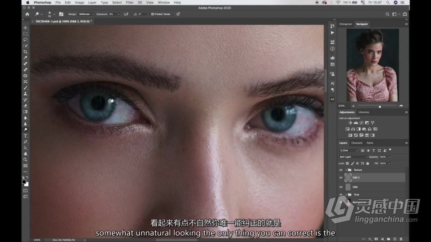This screenshot has height=242, width=431.
Task: Select the Eyedropper tool
Action: (25, 58)
